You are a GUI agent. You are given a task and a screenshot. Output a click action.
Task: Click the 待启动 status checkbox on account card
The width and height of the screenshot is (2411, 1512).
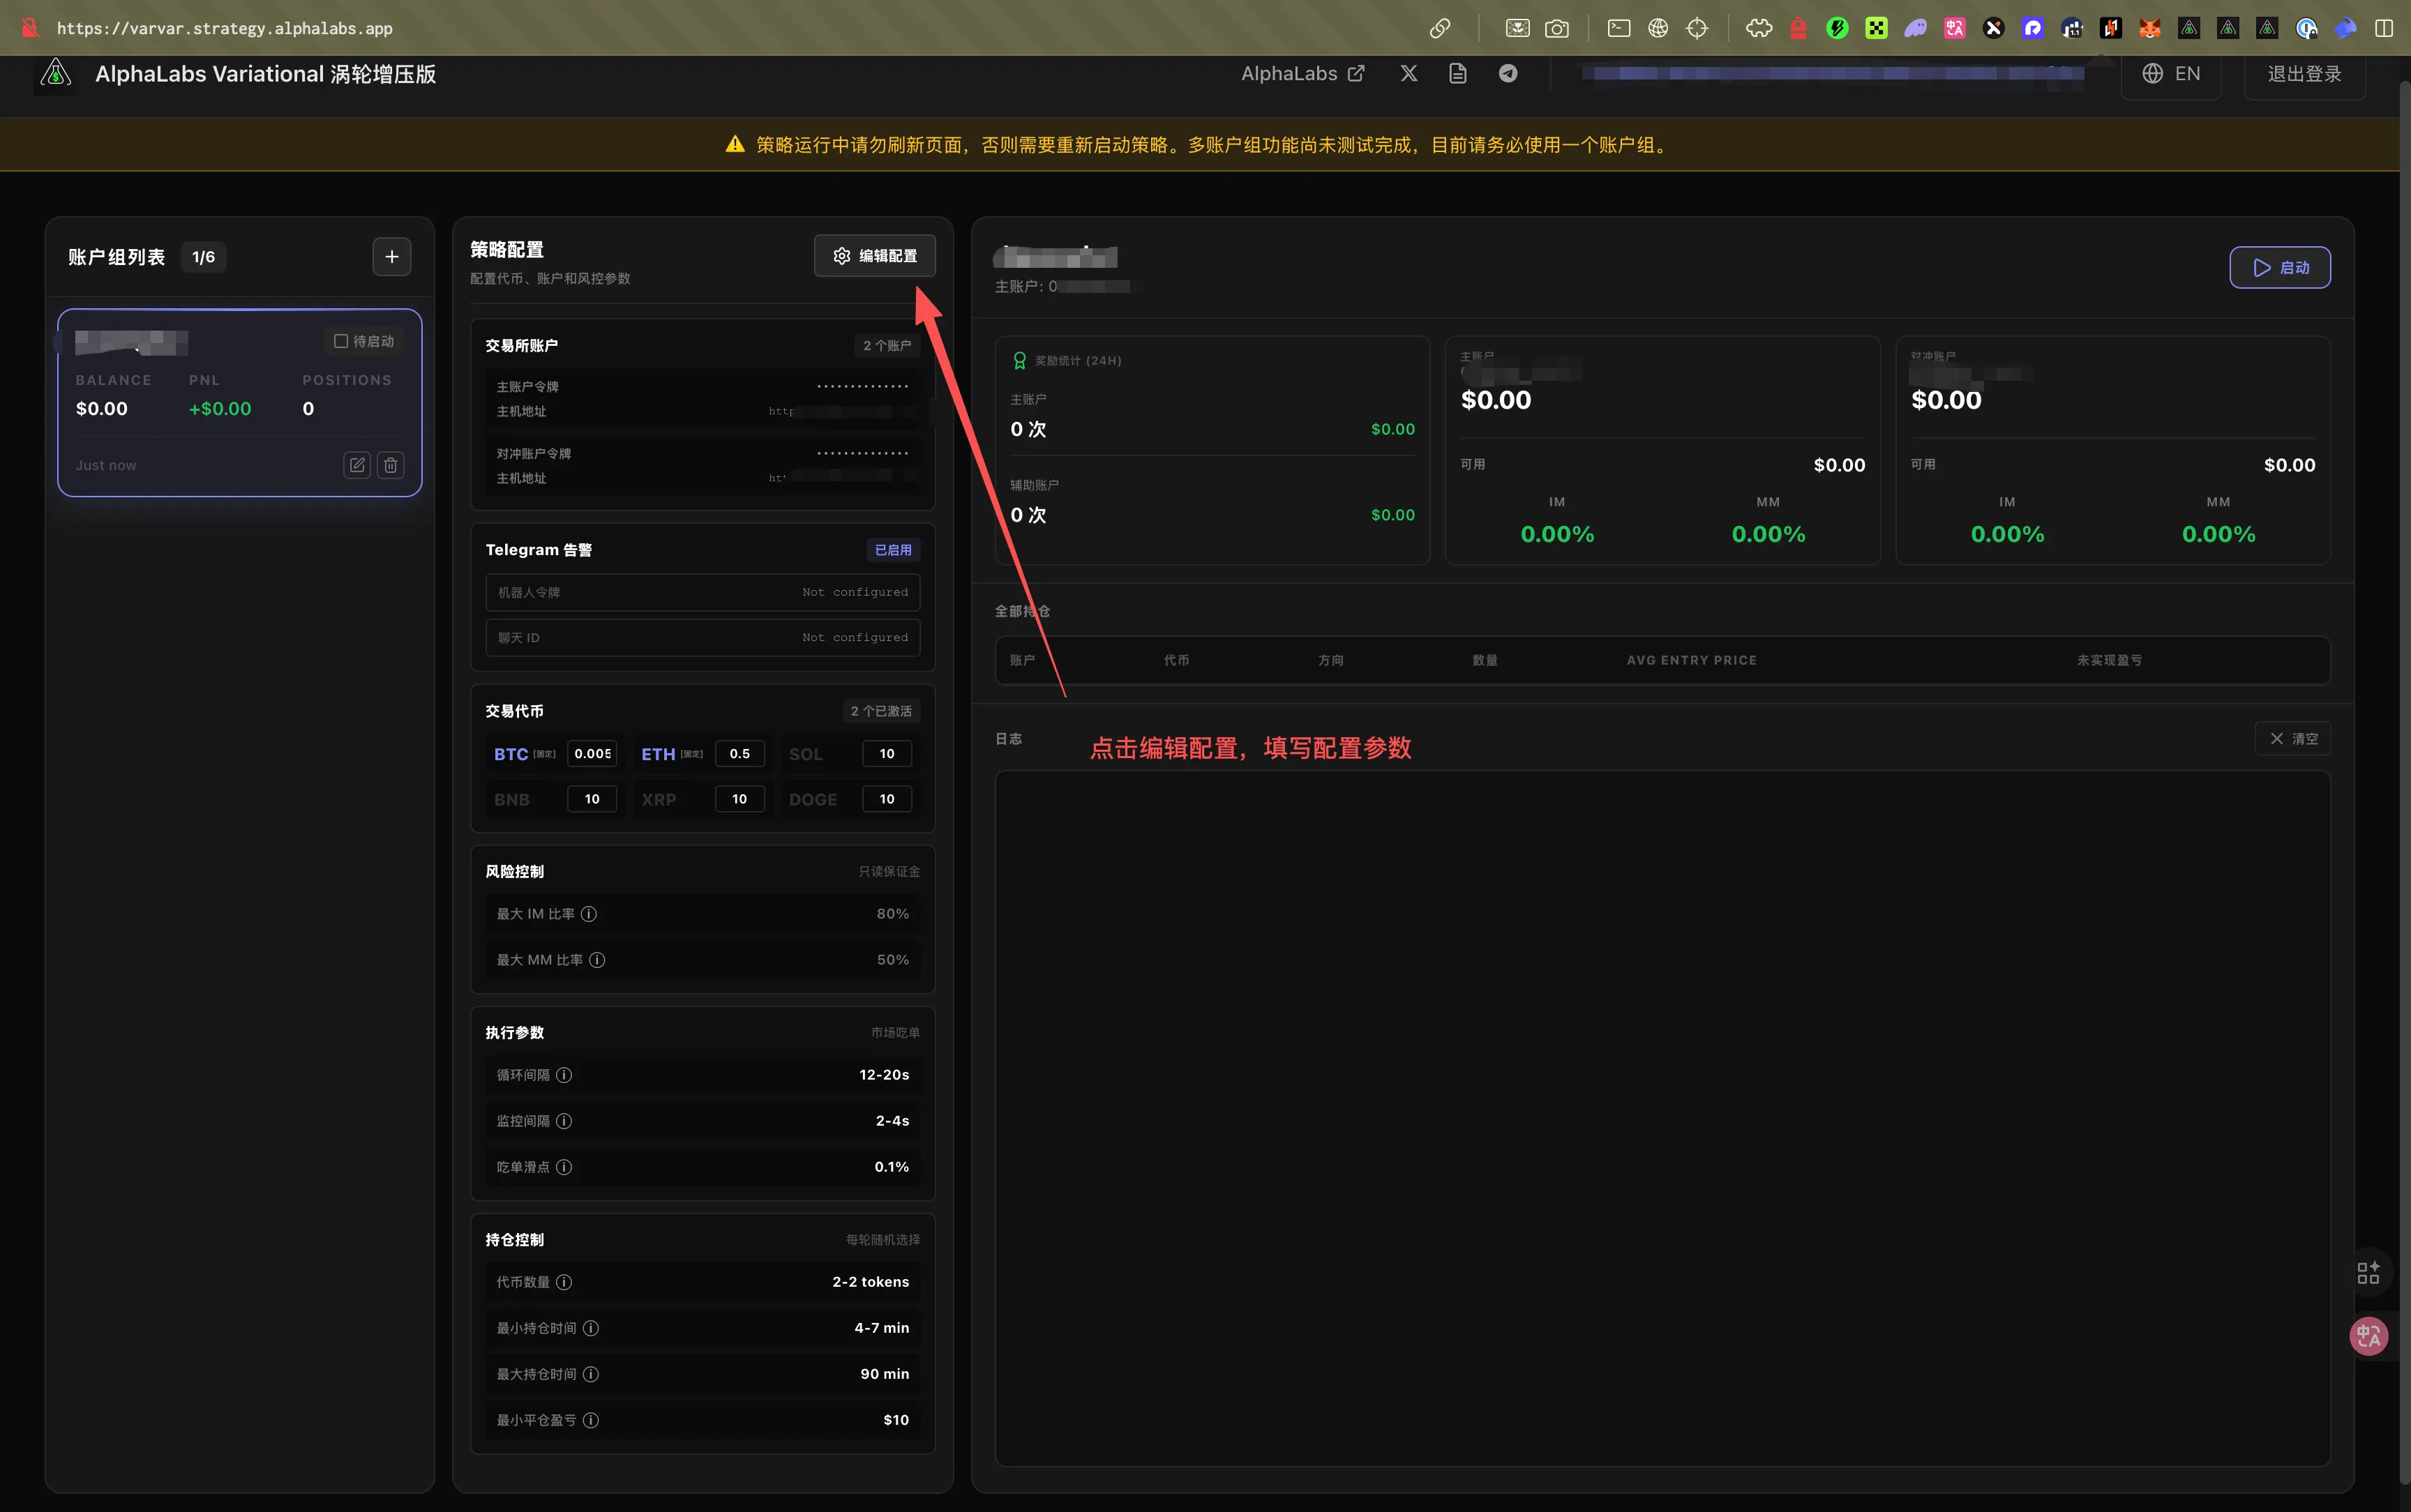point(341,341)
